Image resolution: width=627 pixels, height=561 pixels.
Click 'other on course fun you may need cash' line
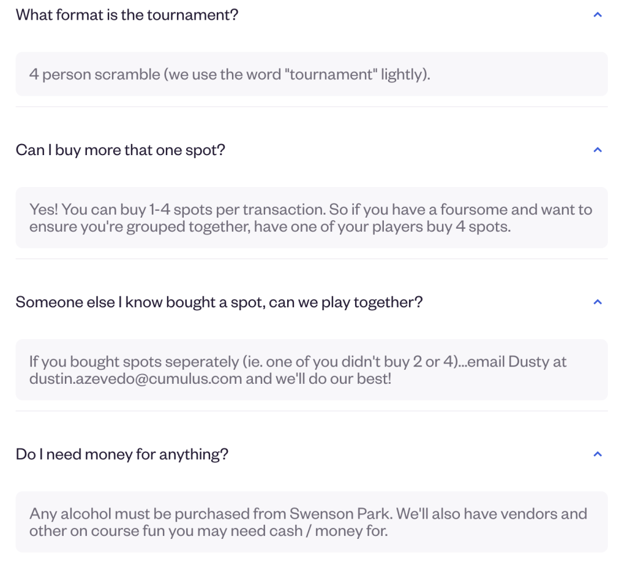point(166,531)
